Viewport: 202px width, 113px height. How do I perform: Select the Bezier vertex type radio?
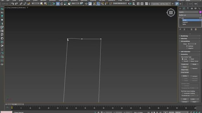189,59
